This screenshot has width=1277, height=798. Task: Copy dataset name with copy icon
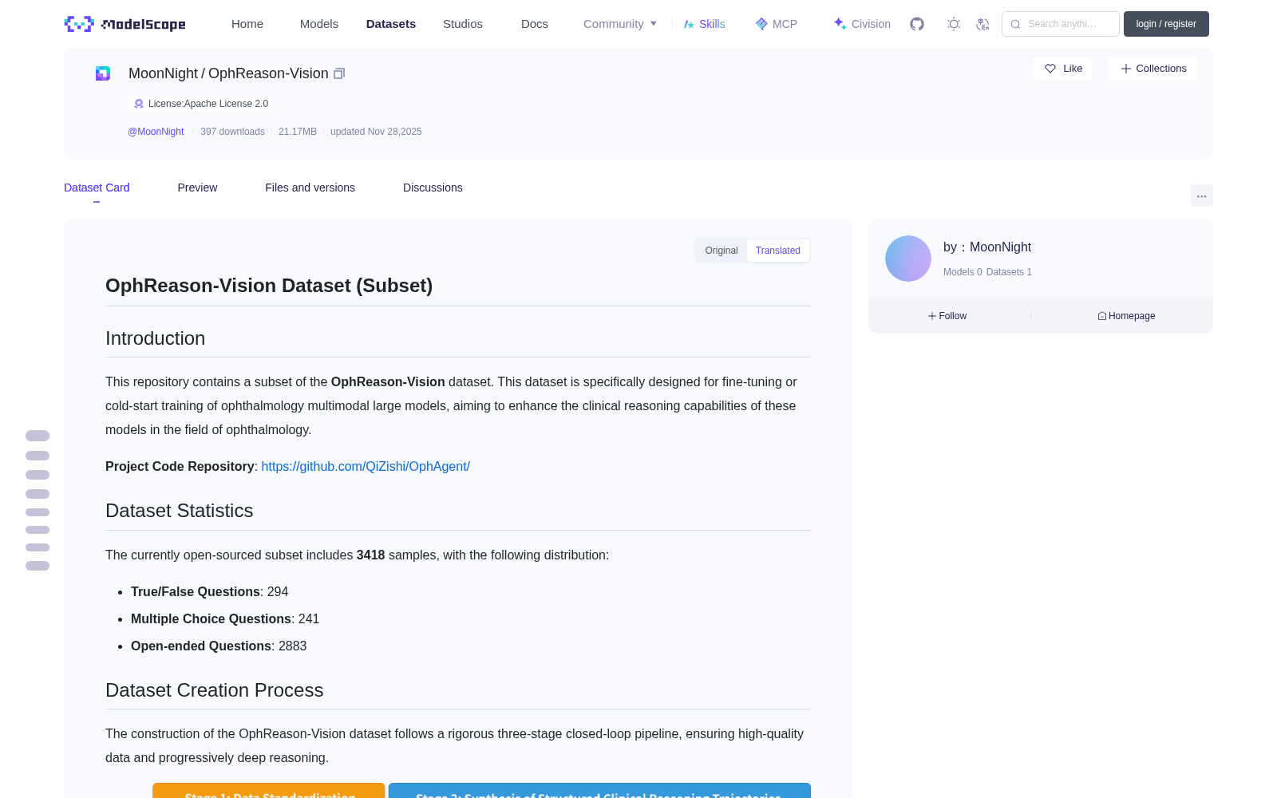[339, 73]
